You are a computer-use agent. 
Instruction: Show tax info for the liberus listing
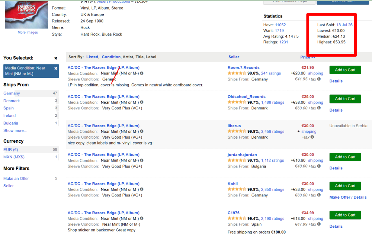pos(312,137)
